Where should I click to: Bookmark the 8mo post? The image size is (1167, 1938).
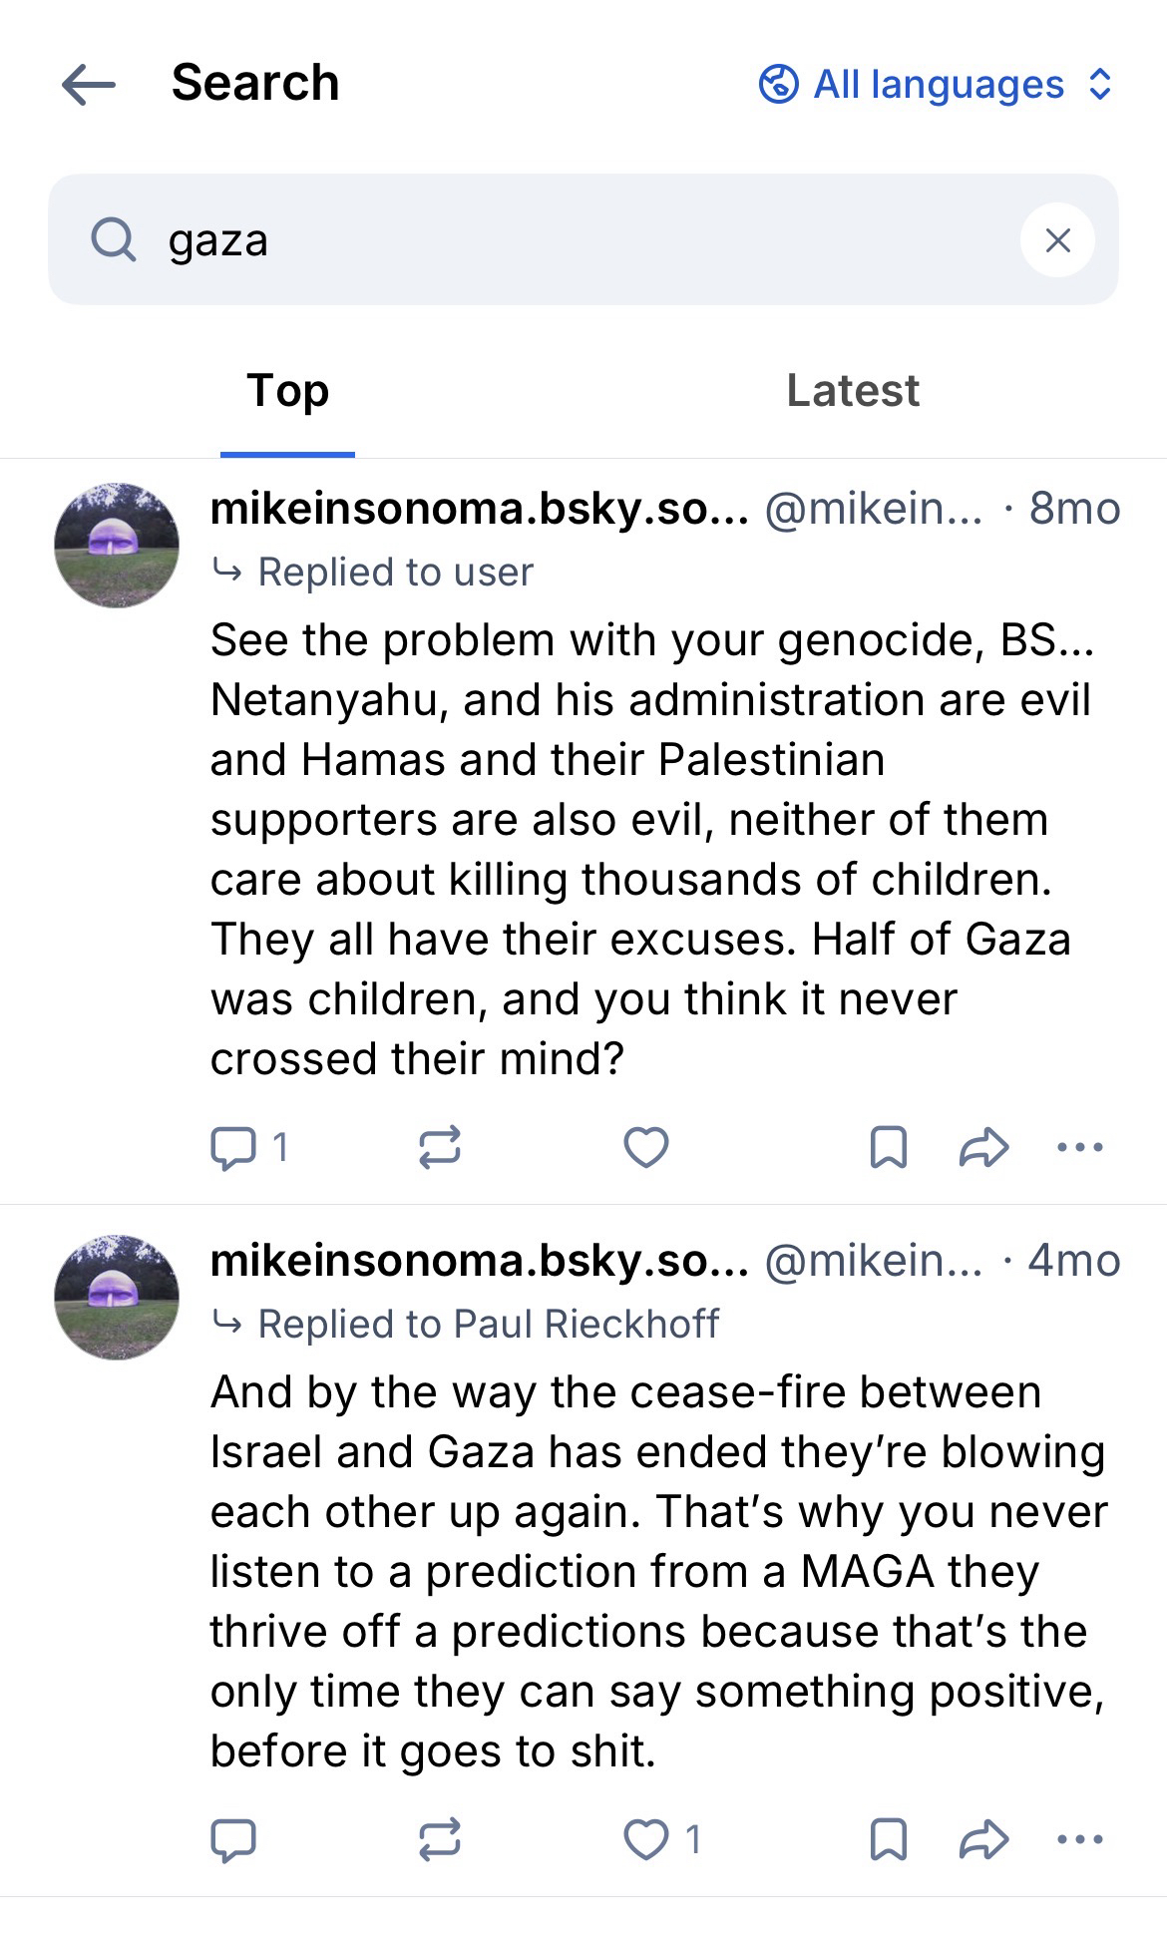(888, 1147)
